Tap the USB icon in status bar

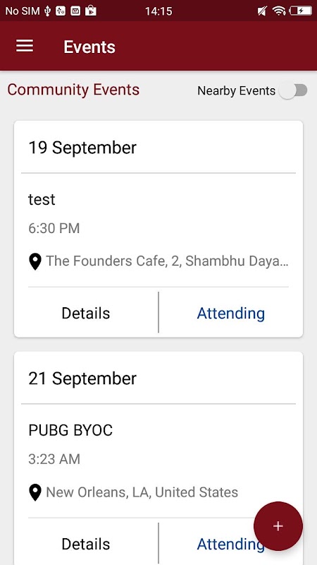pyautogui.click(x=47, y=11)
